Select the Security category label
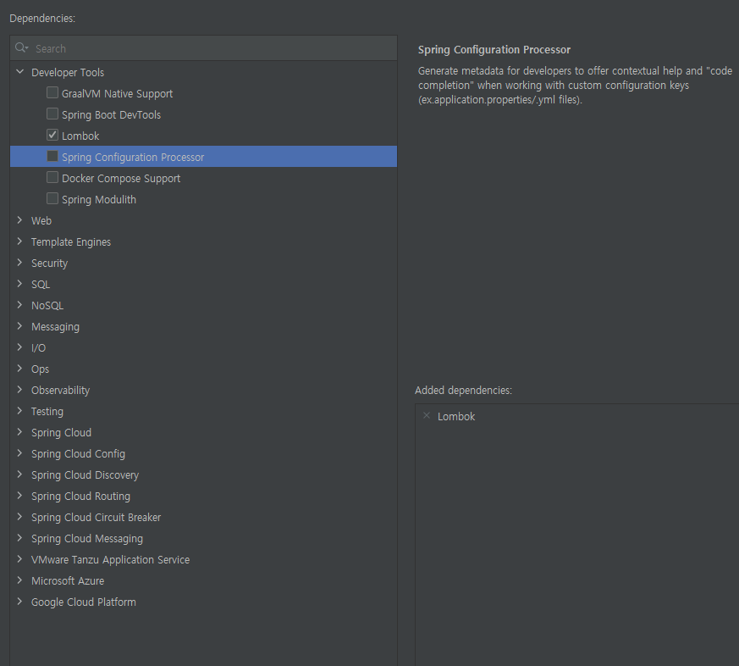The width and height of the screenshot is (739, 666). tap(49, 264)
